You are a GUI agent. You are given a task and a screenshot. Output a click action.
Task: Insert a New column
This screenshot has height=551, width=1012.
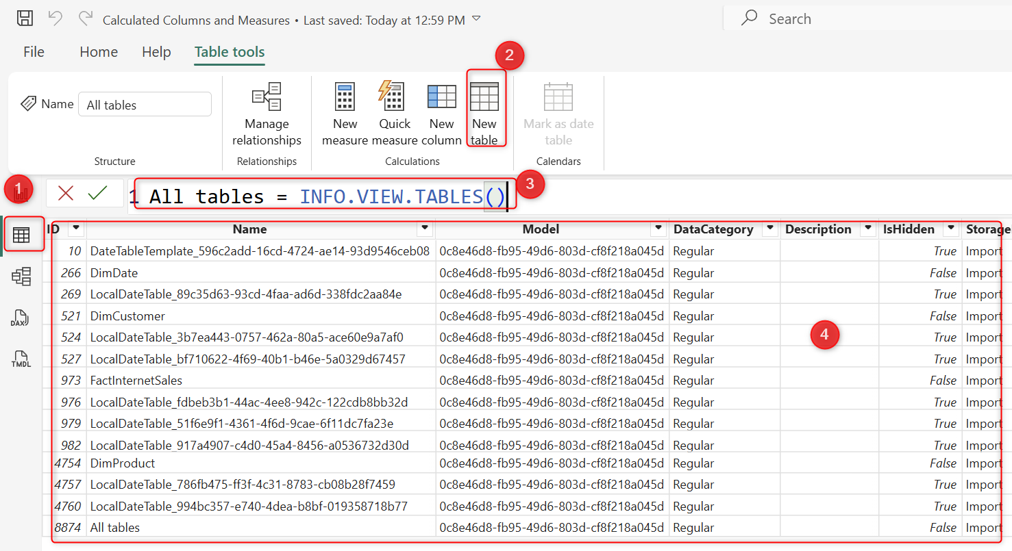(441, 114)
